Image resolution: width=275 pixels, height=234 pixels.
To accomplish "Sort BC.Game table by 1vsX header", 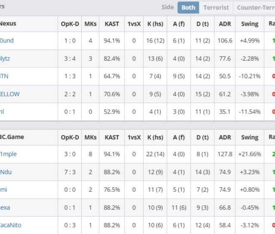I will point(134,137).
